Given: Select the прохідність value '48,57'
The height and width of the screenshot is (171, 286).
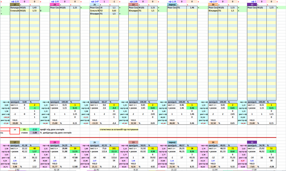Looking at the screenshot, I should [182, 146].
